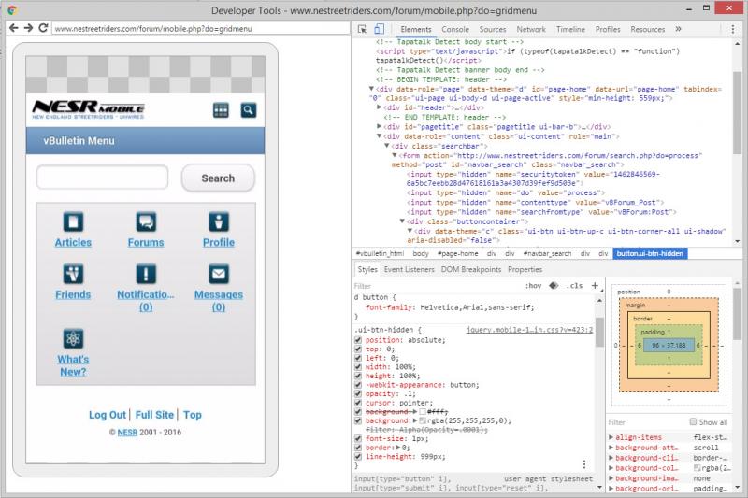This screenshot has width=748, height=498.
Task: Open DevTools three-dot customize menu
Action: (733, 29)
